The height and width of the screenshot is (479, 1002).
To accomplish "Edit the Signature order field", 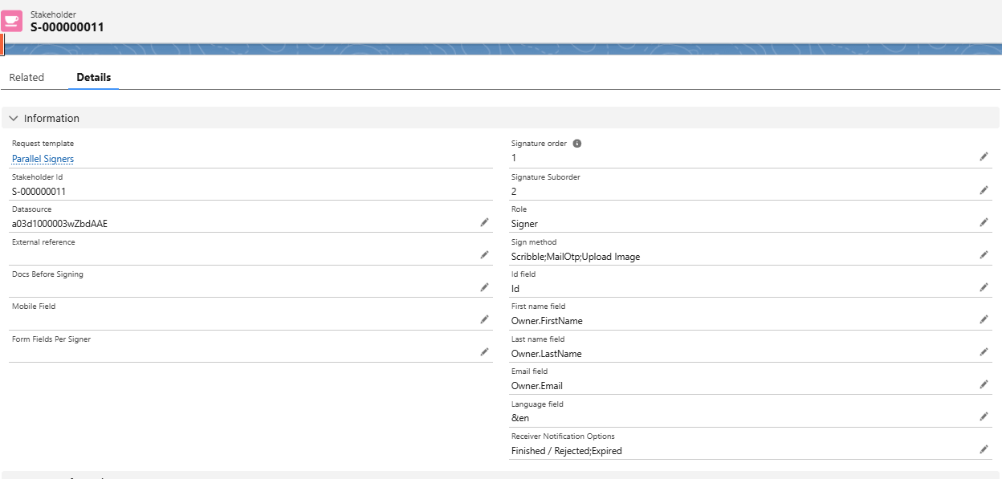I will coord(984,157).
